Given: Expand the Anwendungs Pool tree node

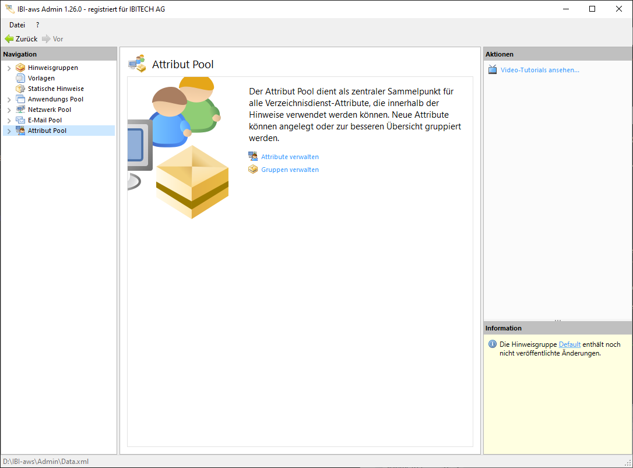Looking at the screenshot, I should [9, 100].
